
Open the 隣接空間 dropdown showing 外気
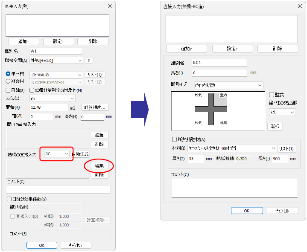point(56,61)
